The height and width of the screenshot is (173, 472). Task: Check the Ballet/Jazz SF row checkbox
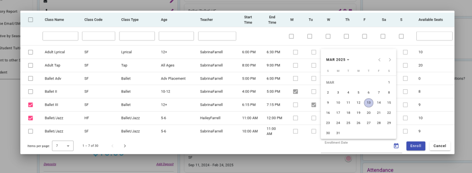pos(30,131)
